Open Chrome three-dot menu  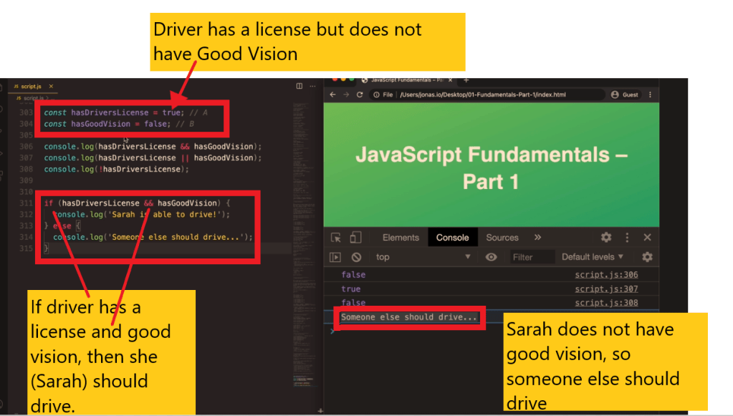(x=650, y=95)
